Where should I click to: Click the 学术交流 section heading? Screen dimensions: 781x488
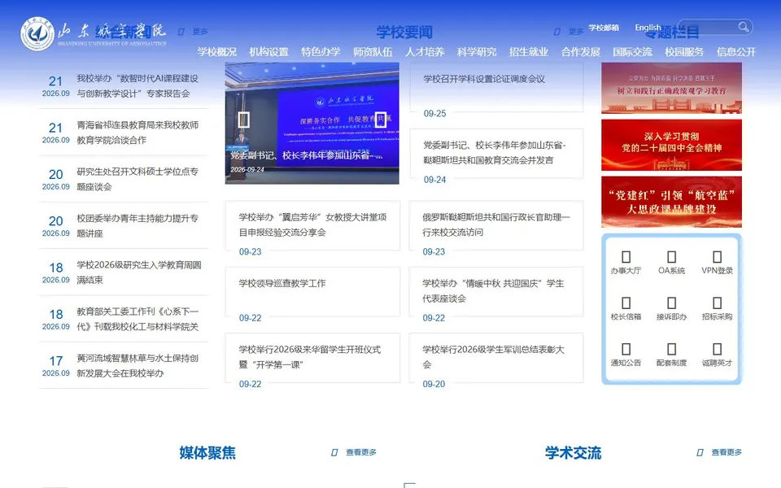pyautogui.click(x=574, y=453)
